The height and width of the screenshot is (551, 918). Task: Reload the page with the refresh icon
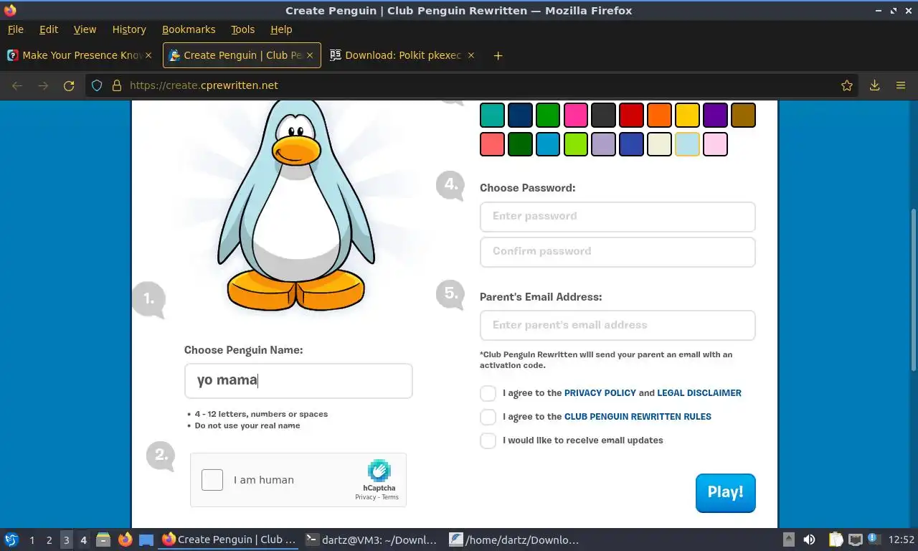click(69, 85)
